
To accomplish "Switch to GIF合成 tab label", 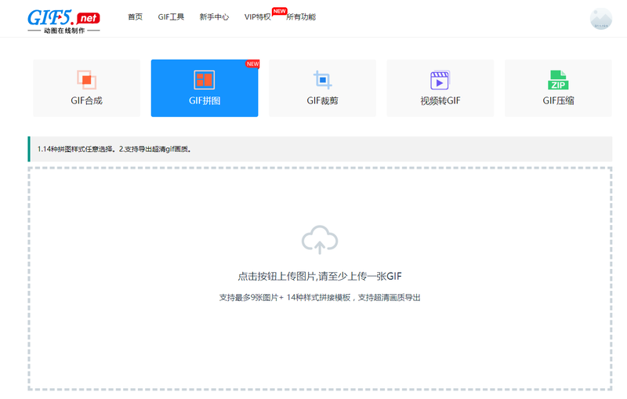I will click(87, 101).
